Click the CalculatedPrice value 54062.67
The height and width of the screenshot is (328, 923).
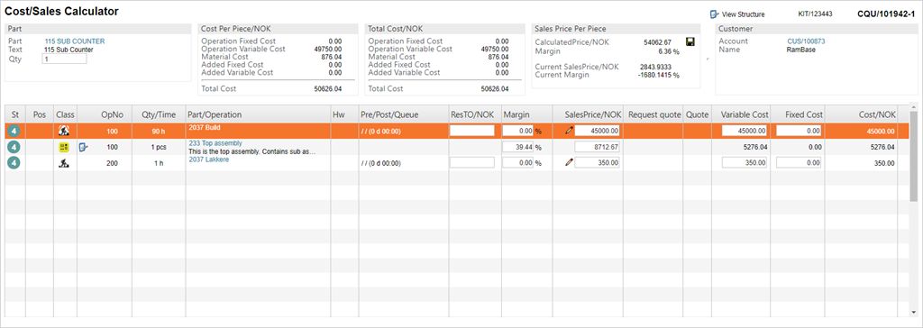[x=657, y=41]
